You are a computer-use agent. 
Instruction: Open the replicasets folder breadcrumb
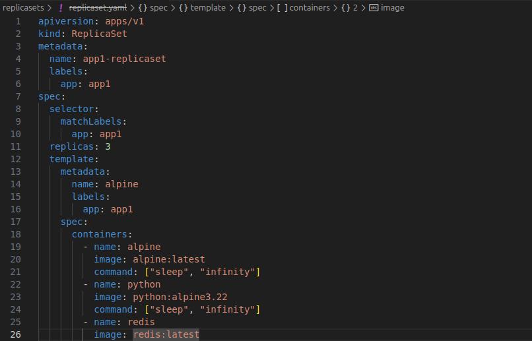coord(23,8)
